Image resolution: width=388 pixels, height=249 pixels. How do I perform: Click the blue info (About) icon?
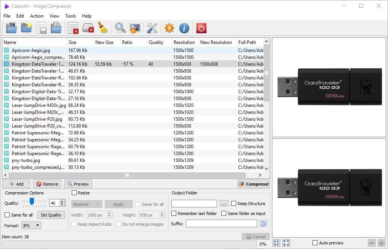coord(184,28)
